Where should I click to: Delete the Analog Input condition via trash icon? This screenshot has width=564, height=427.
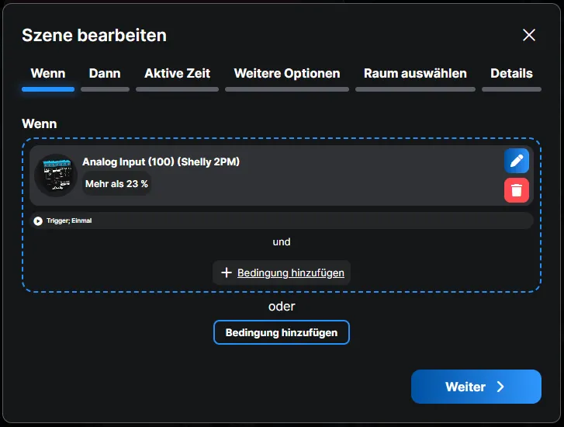point(516,189)
